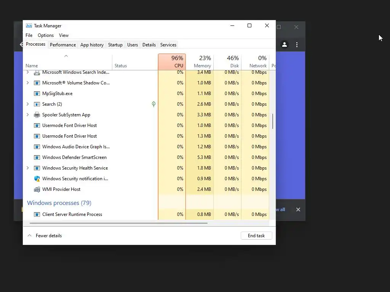Image resolution: width=390 pixels, height=292 pixels.
Task: Select the WMI Provider Host row
Action: tap(146, 189)
